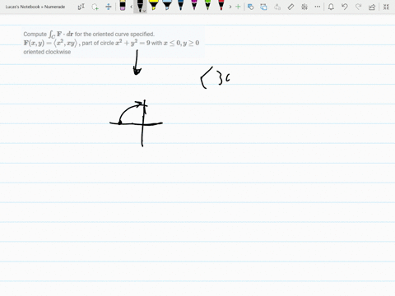Screen dimensions: 395x296
Task: Select the eraser tool
Action: point(123,6)
